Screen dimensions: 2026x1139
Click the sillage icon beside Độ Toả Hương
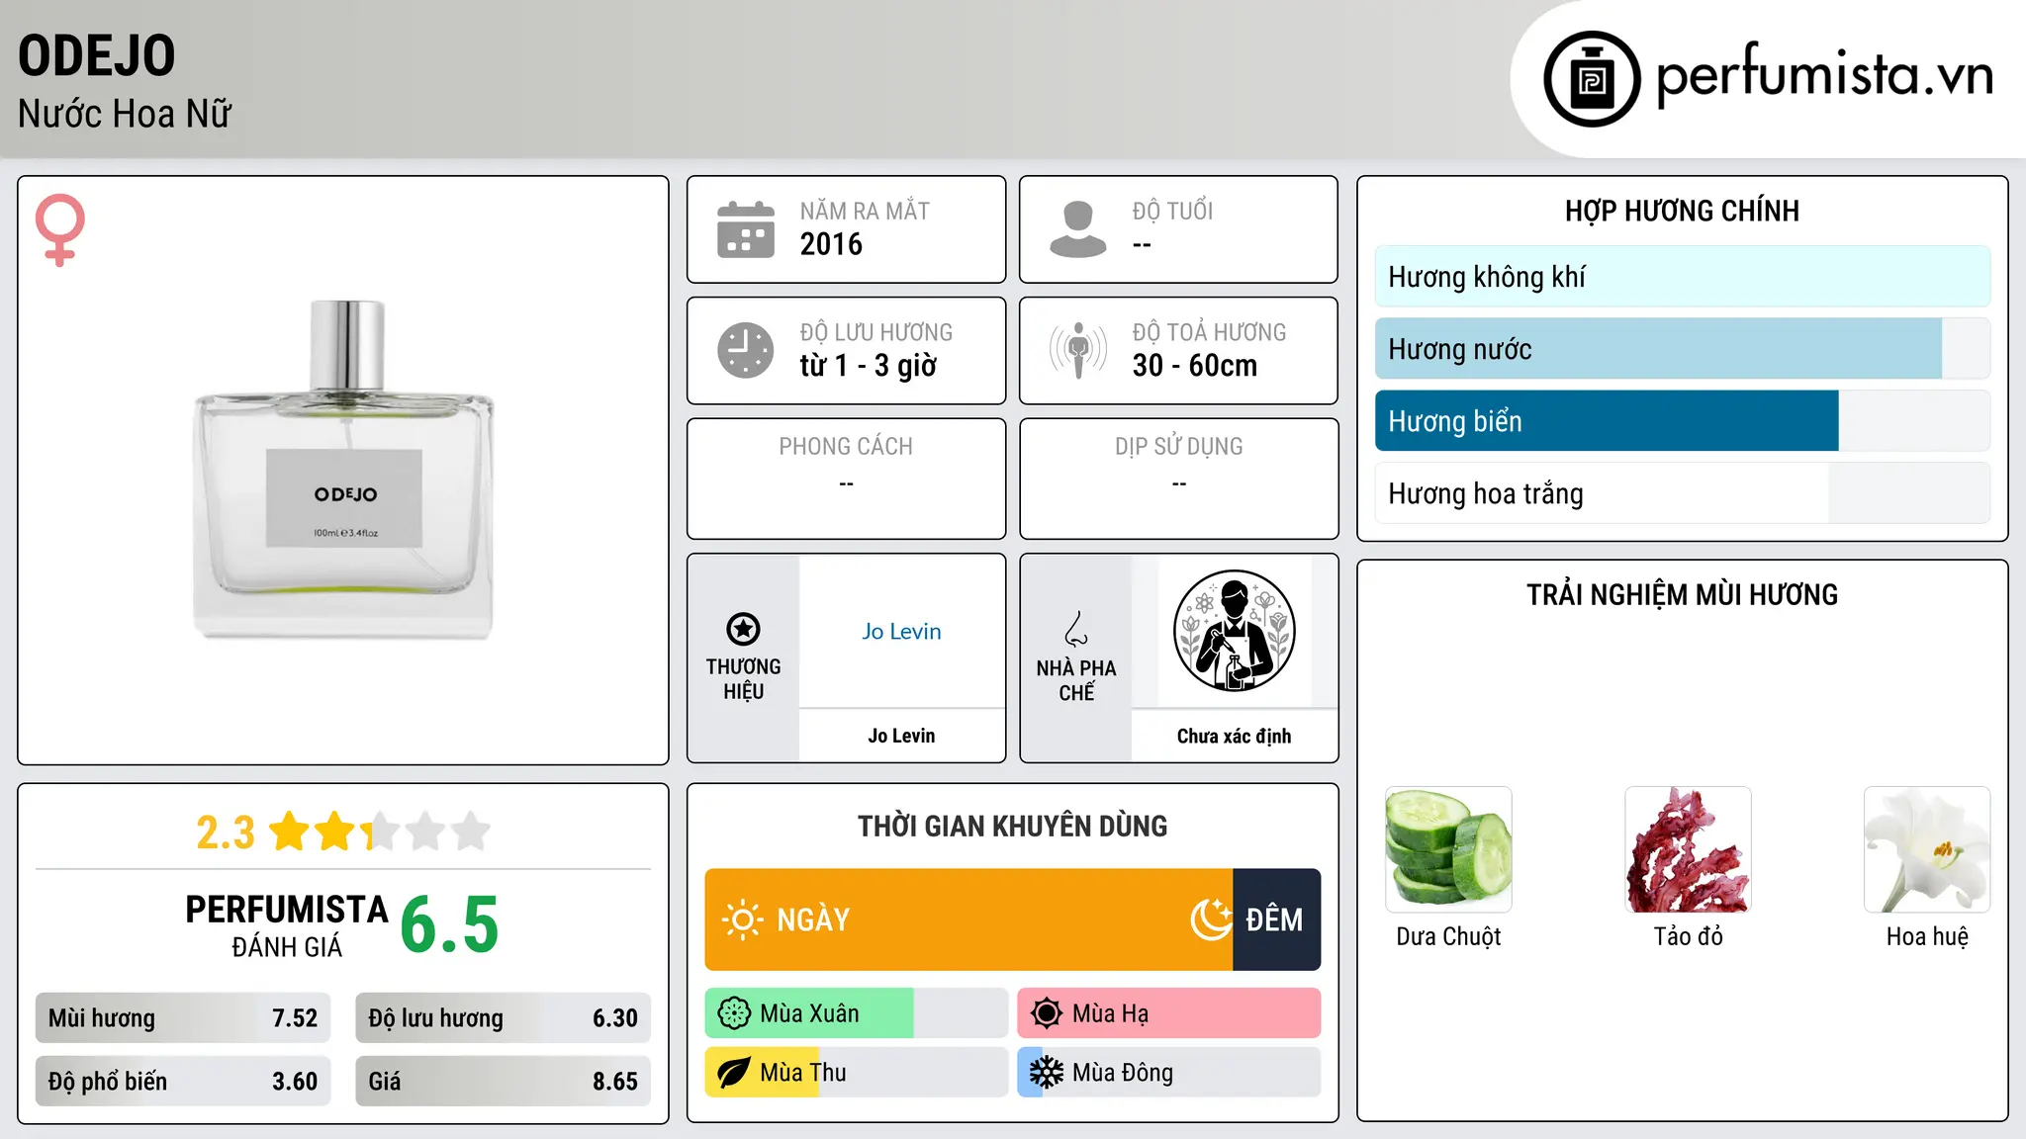pyautogui.click(x=1078, y=350)
